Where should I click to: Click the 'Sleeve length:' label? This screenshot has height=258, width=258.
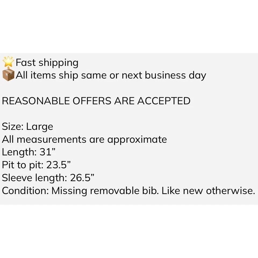[x=34, y=178]
